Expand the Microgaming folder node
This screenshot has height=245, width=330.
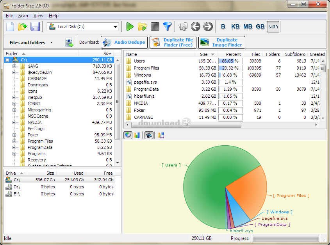[14, 110]
